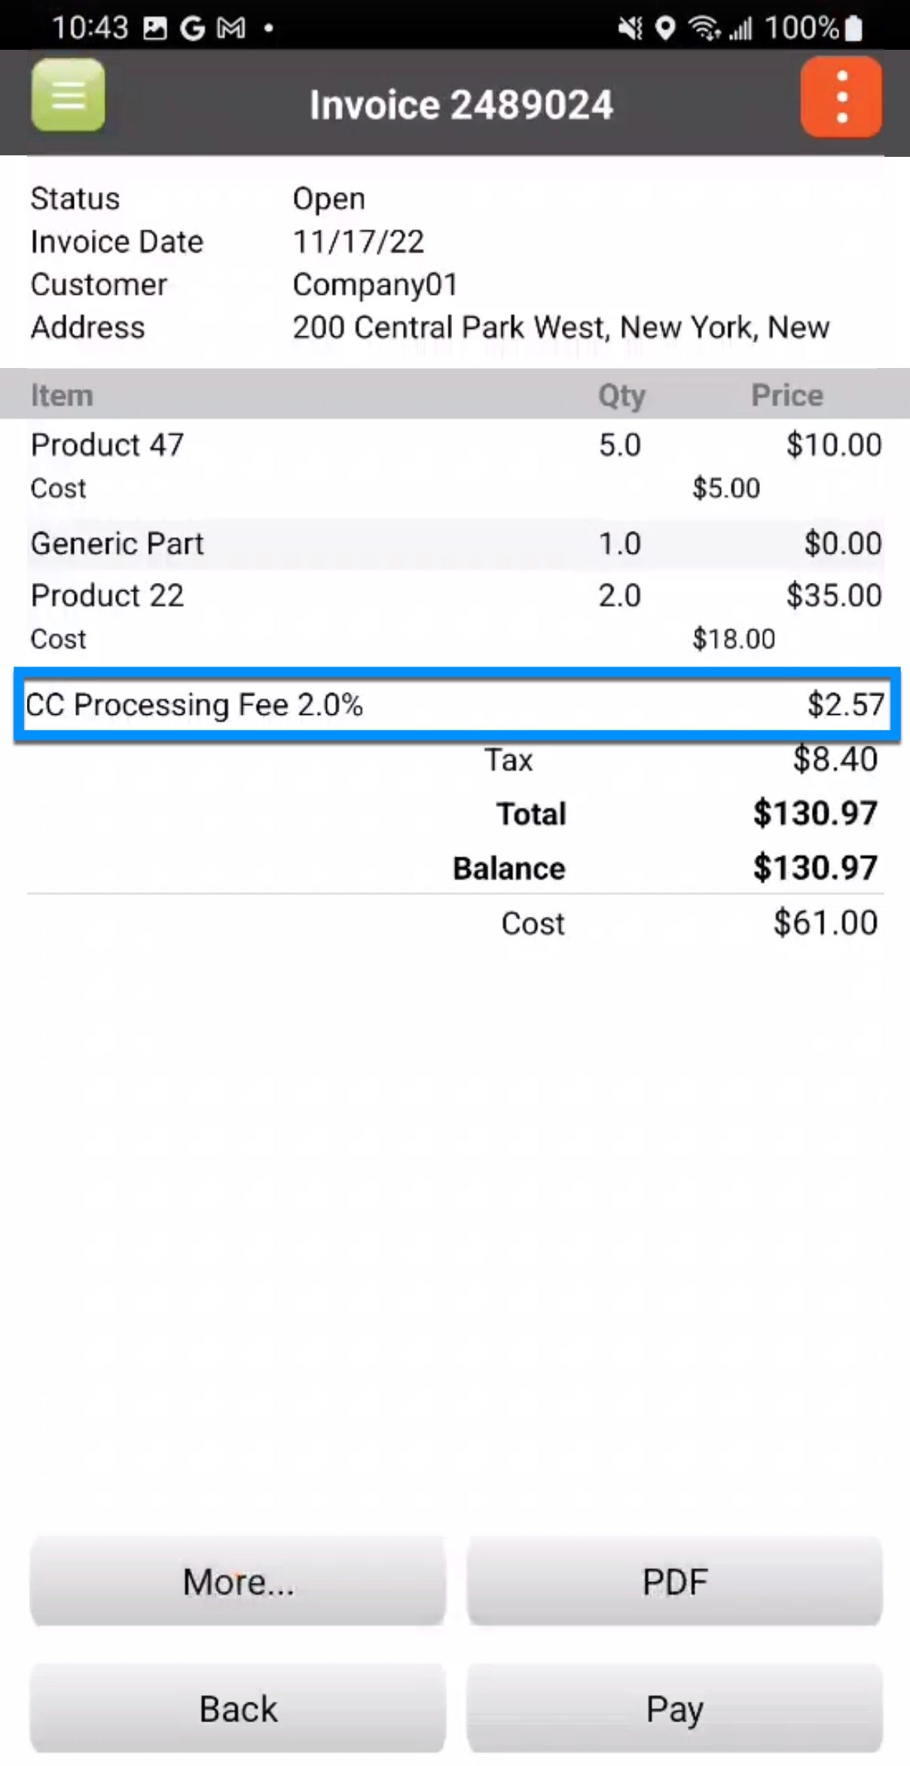Tap the Google notification icon
This screenshot has height=1766, width=910.
[x=193, y=29]
